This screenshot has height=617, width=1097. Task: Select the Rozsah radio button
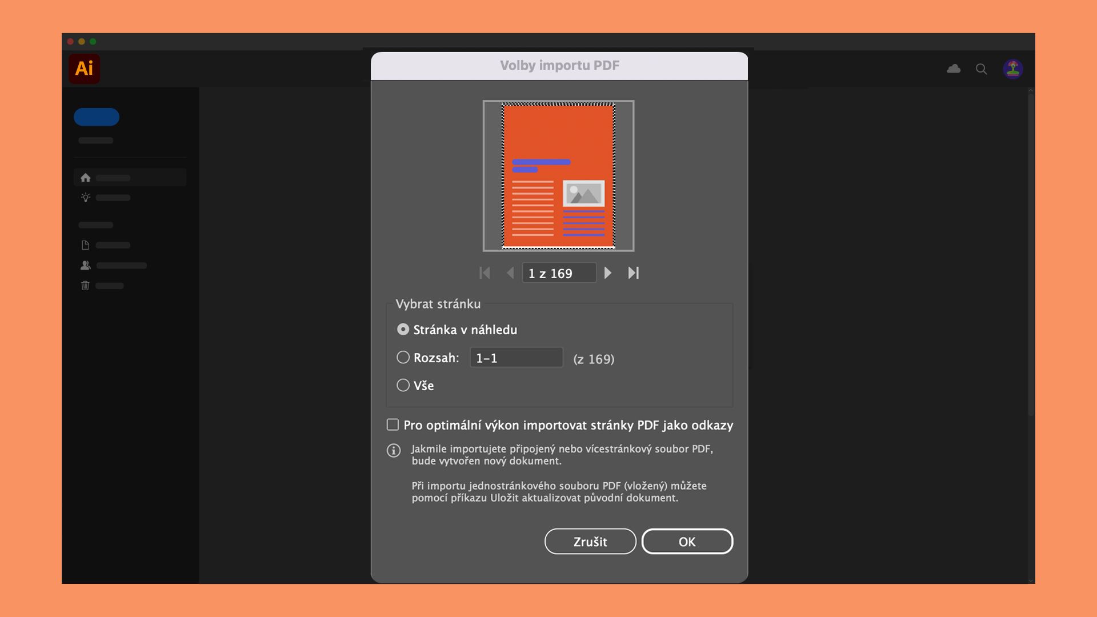pos(403,357)
